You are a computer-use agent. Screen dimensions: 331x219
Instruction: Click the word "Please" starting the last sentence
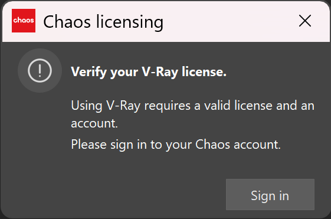pos(89,145)
